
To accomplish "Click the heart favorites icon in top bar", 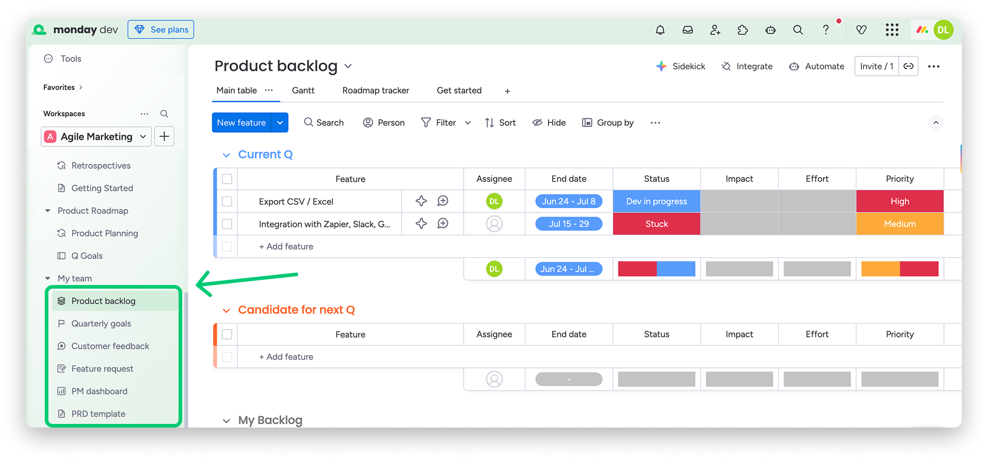I will pos(861,30).
